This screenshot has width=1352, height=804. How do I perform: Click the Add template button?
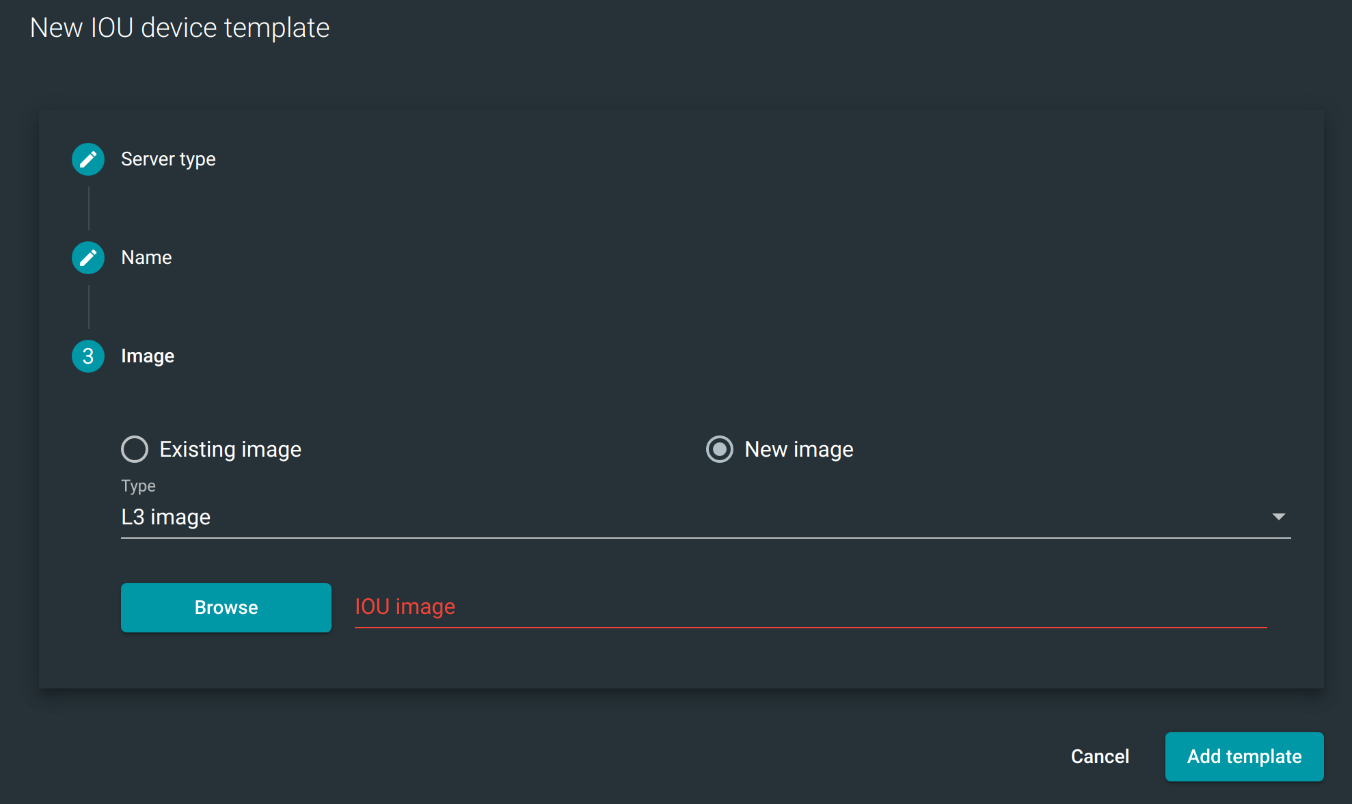(x=1244, y=757)
